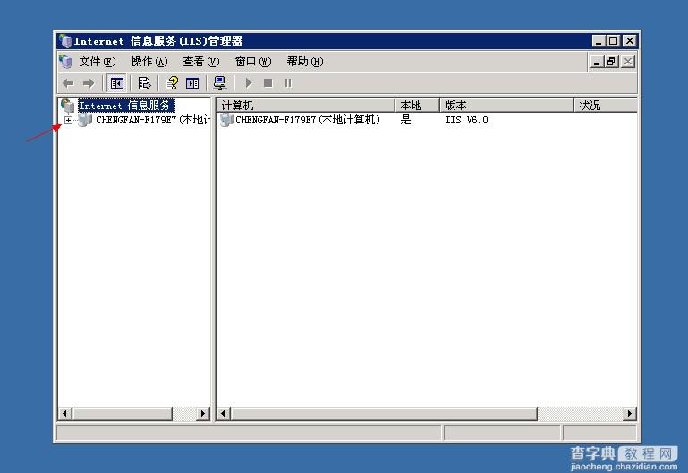Screen dimensions: 688x473
Task: Select CHENGFAN-F179E7 (本地计算机) in the tree
Action: (x=152, y=120)
